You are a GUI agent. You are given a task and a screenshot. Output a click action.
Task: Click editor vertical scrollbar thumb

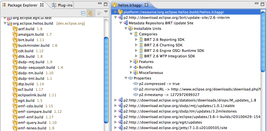[x=263, y=42]
